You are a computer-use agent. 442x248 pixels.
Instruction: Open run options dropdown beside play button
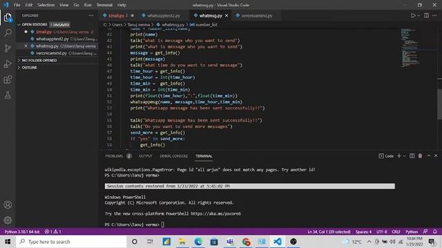tap(419, 15)
